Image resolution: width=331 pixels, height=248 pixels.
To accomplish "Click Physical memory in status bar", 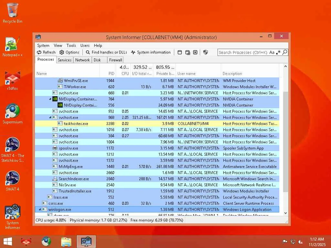I will [98, 220].
